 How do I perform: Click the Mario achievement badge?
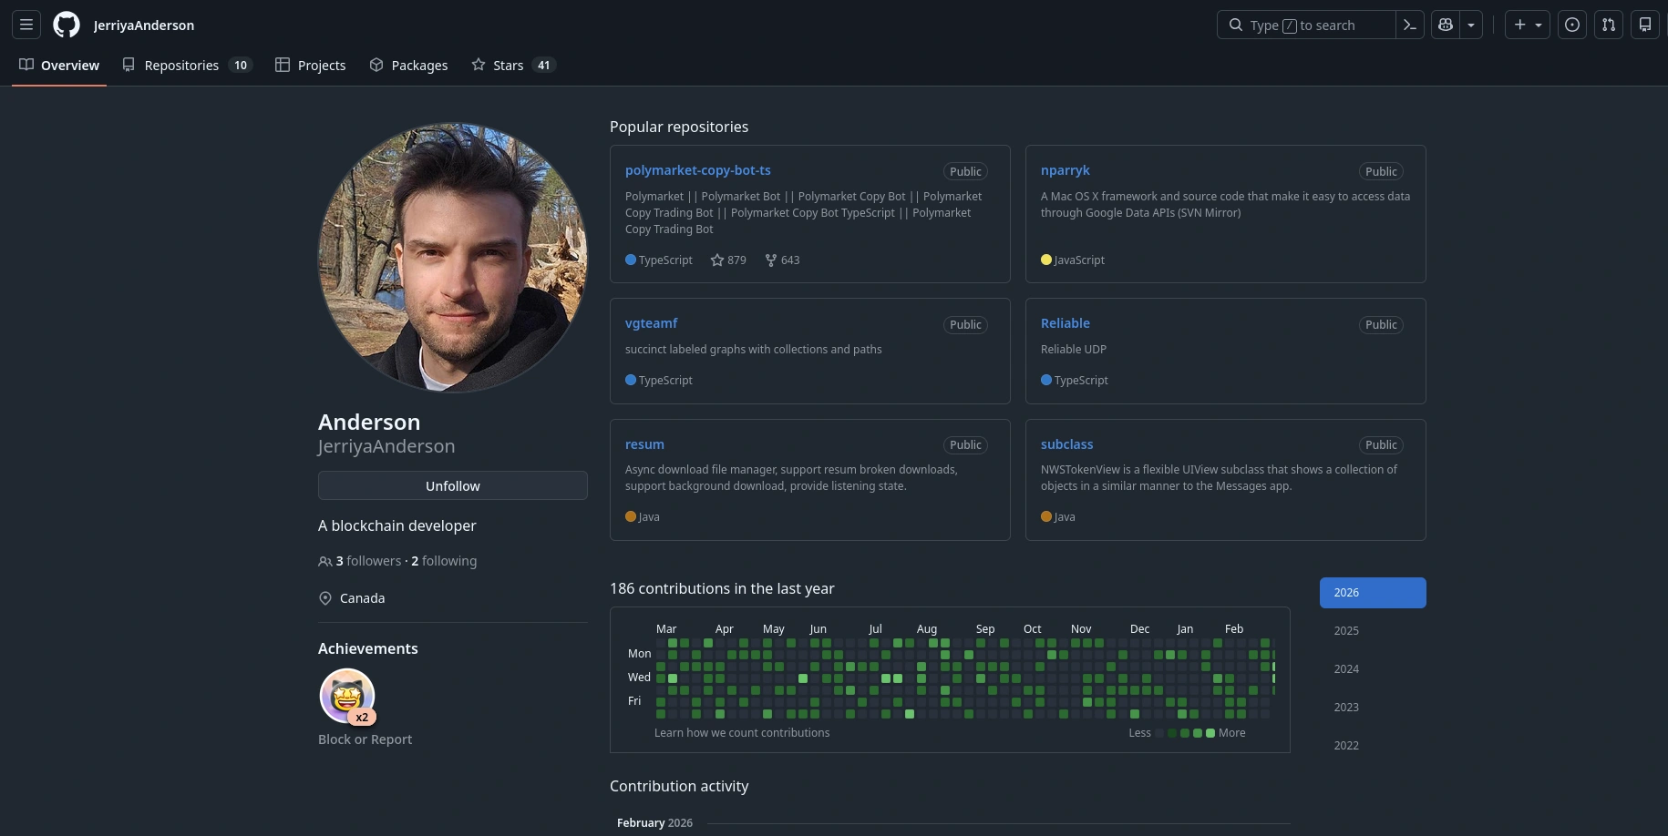[x=346, y=695]
